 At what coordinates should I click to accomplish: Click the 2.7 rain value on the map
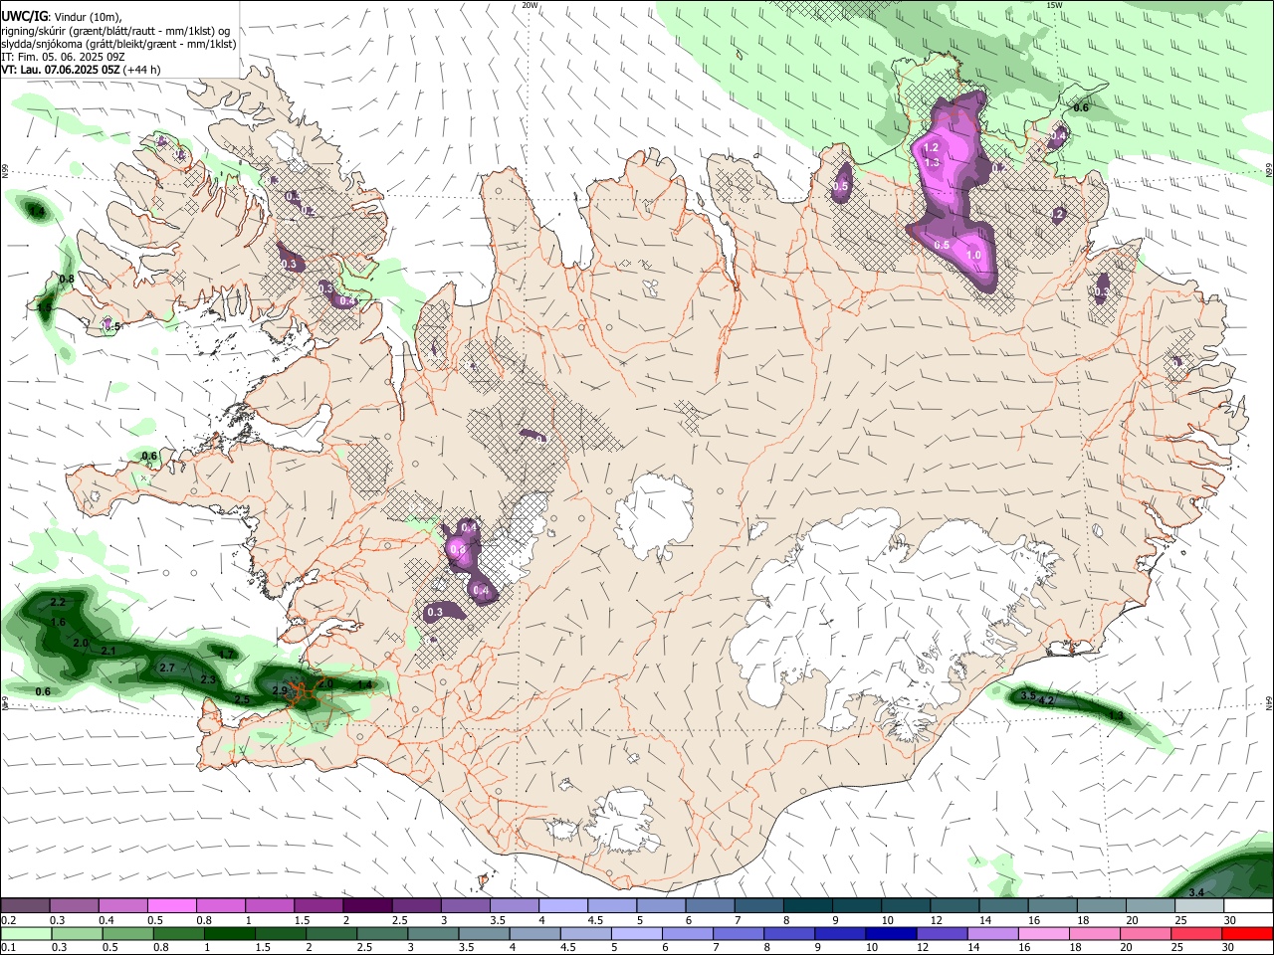167,668
